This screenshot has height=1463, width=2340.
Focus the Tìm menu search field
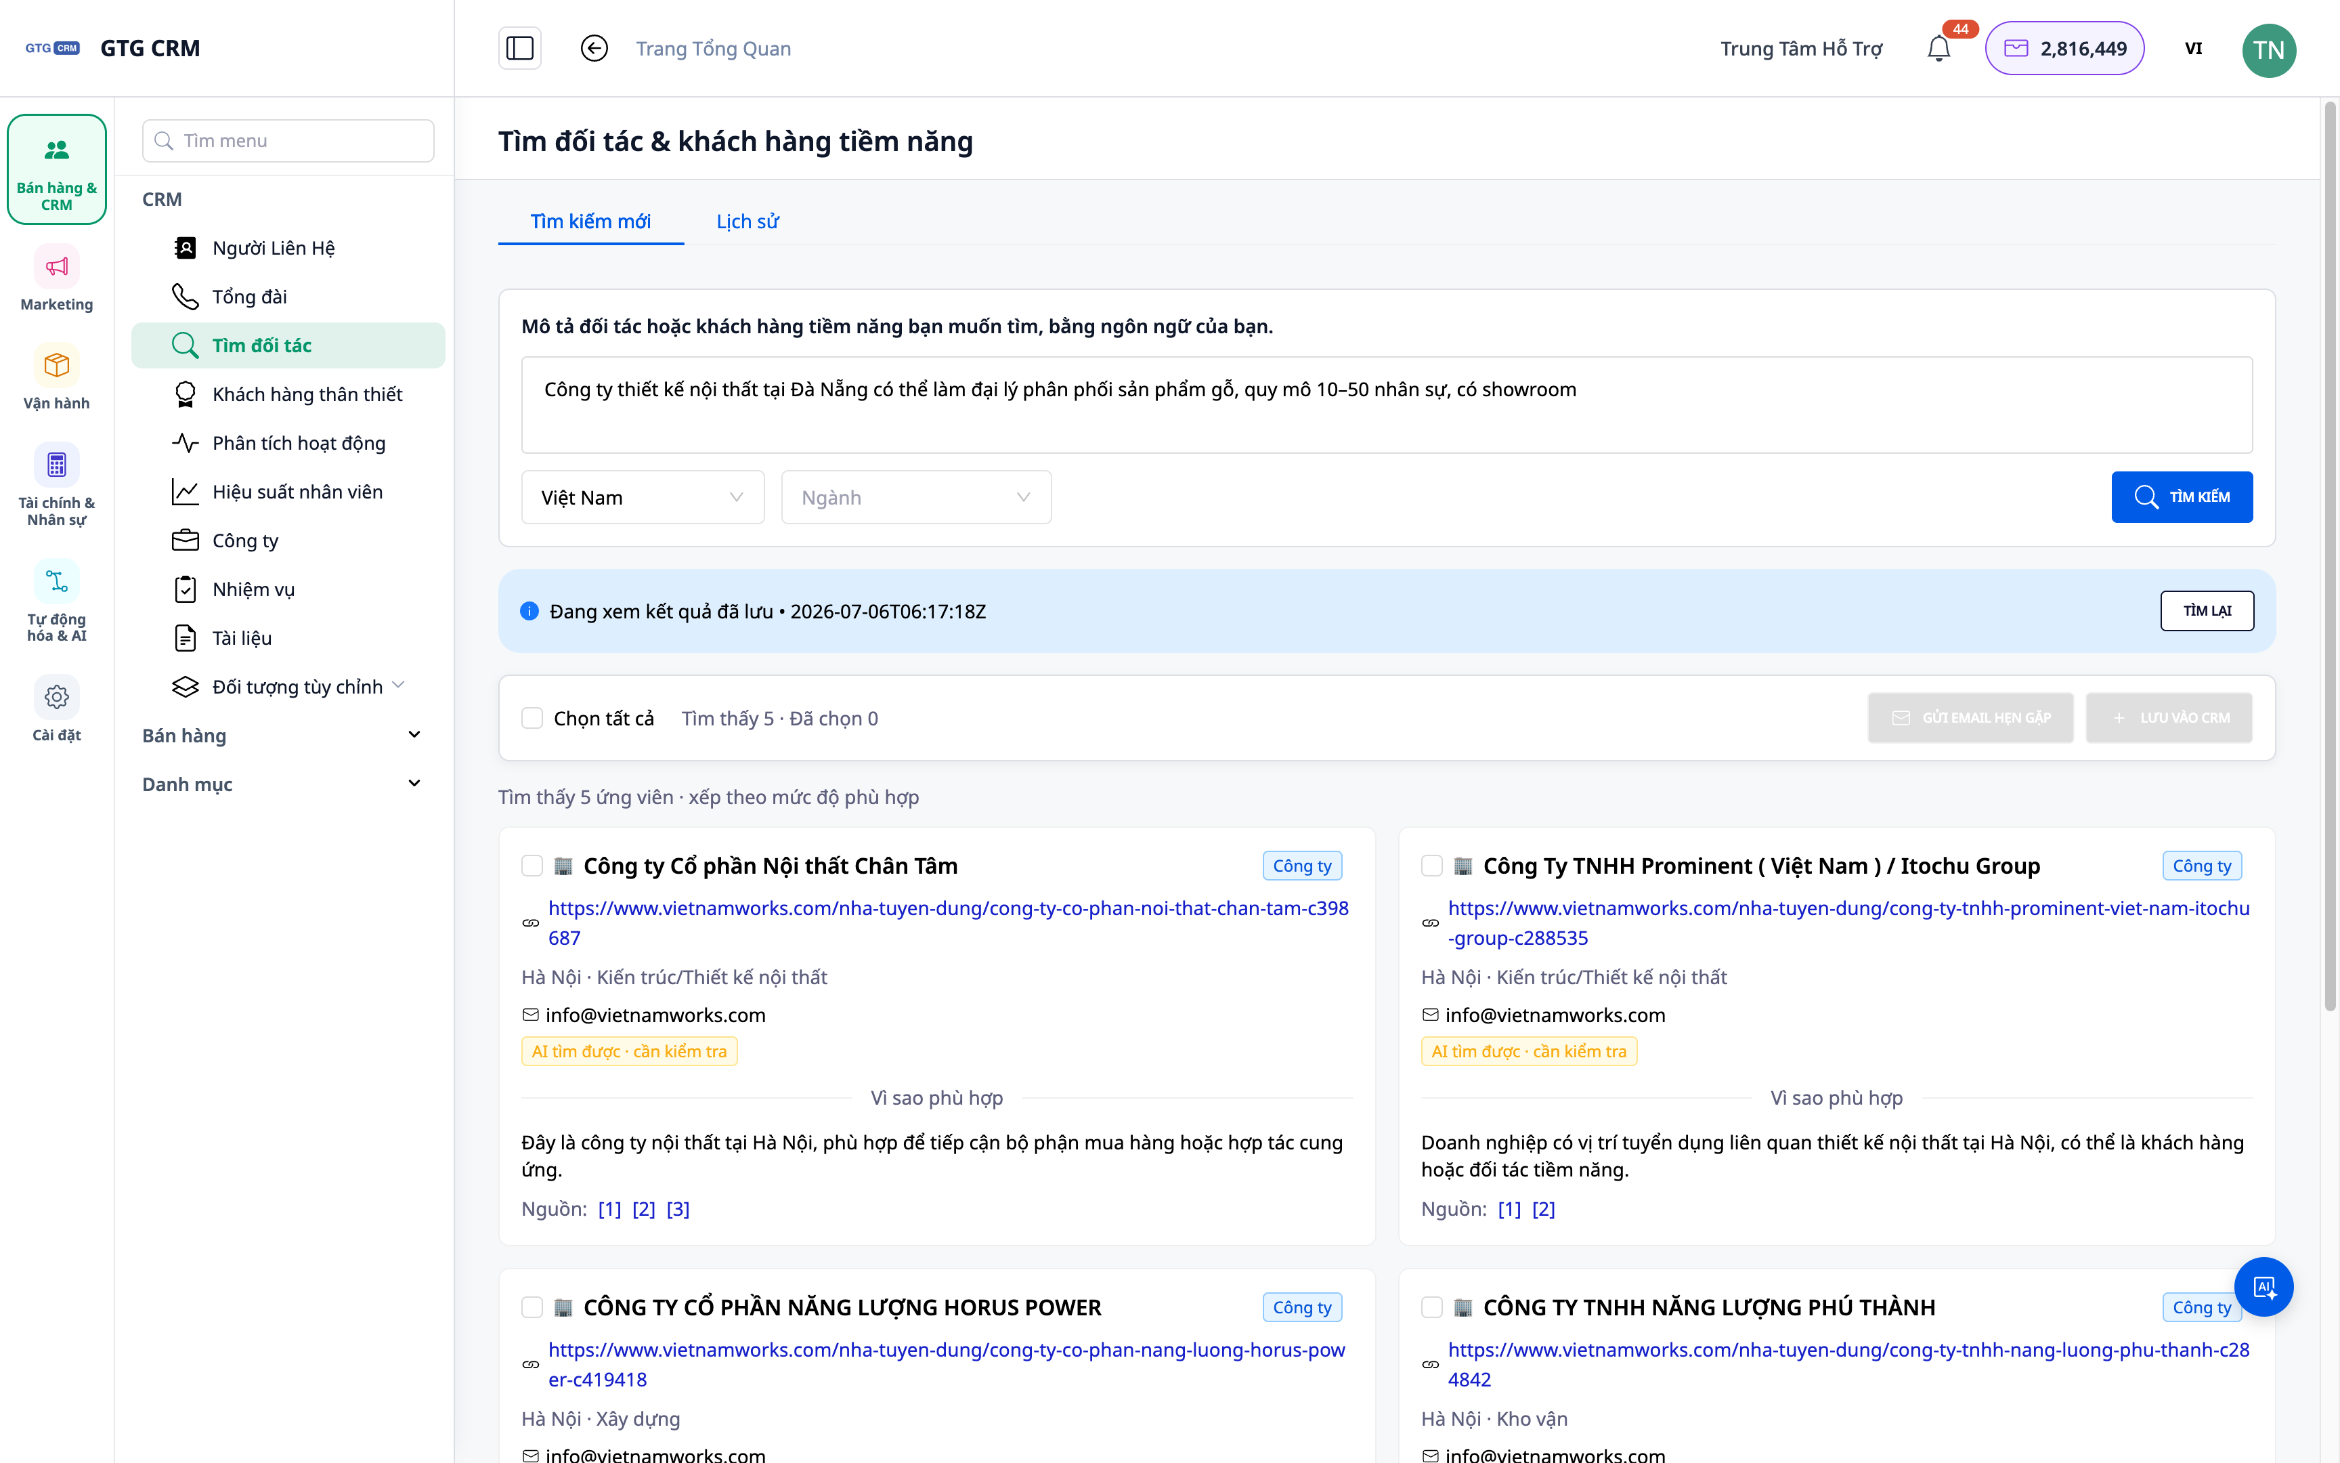click(x=288, y=142)
